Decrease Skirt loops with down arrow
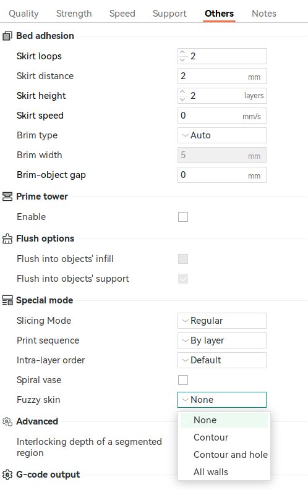 182,60
